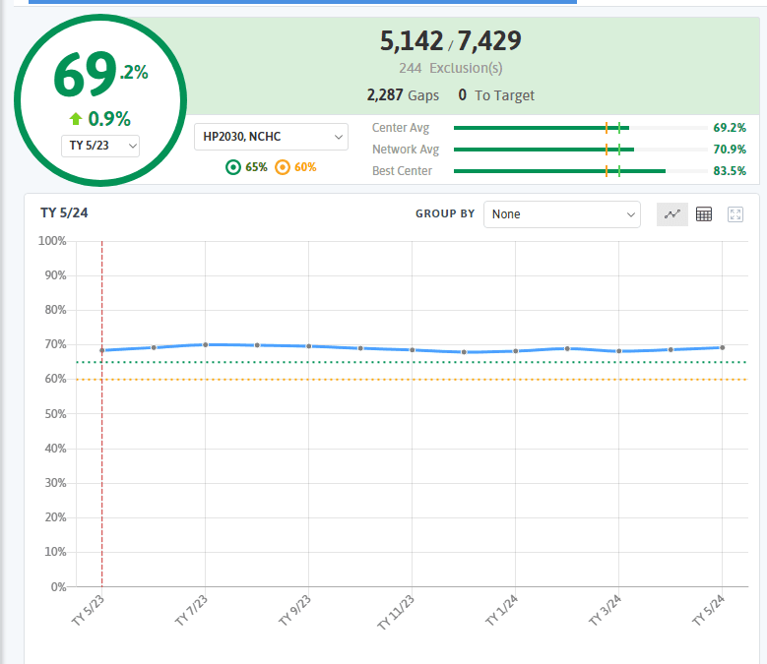Screen dimensions: 767x664
Task: Switch to table grid view
Action: tap(704, 214)
